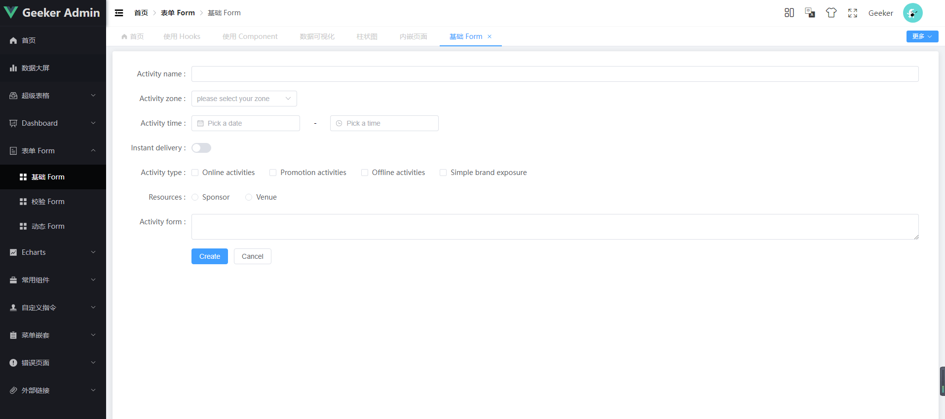The width and height of the screenshot is (945, 419).
Task: Open the theme shirt icon
Action: 831,13
